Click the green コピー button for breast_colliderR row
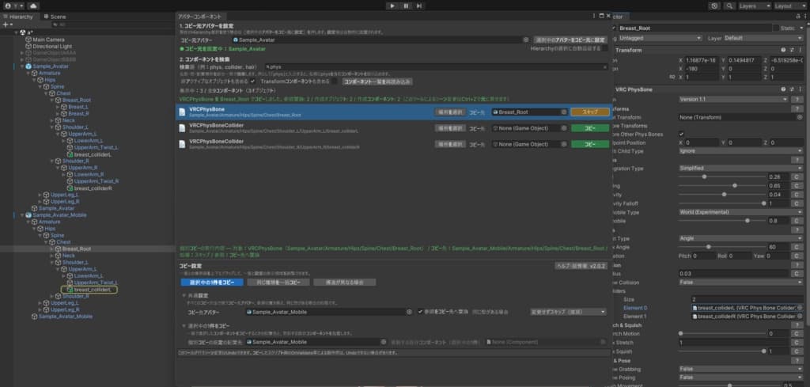Image resolution: width=810 pixels, height=387 pixels. 590,144
